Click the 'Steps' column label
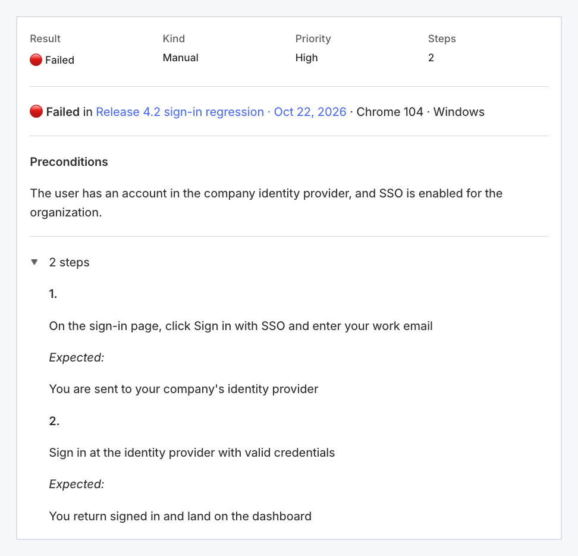The image size is (578, 556). tap(442, 39)
